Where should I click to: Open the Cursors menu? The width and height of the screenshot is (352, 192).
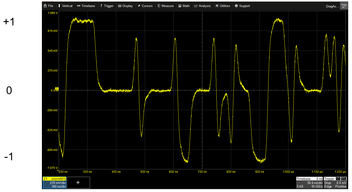point(145,6)
